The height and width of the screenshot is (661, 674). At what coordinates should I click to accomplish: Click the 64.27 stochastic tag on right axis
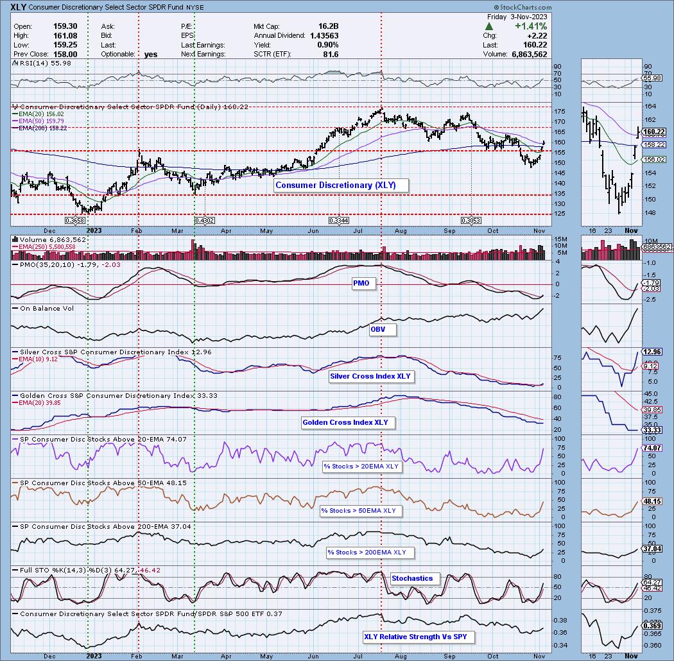pyautogui.click(x=652, y=582)
